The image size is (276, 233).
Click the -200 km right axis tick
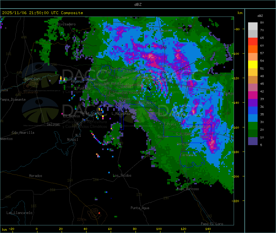coord(236,176)
